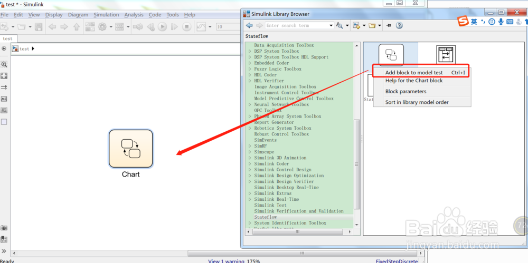Select Stateflow in the library tree

[x=266, y=217]
